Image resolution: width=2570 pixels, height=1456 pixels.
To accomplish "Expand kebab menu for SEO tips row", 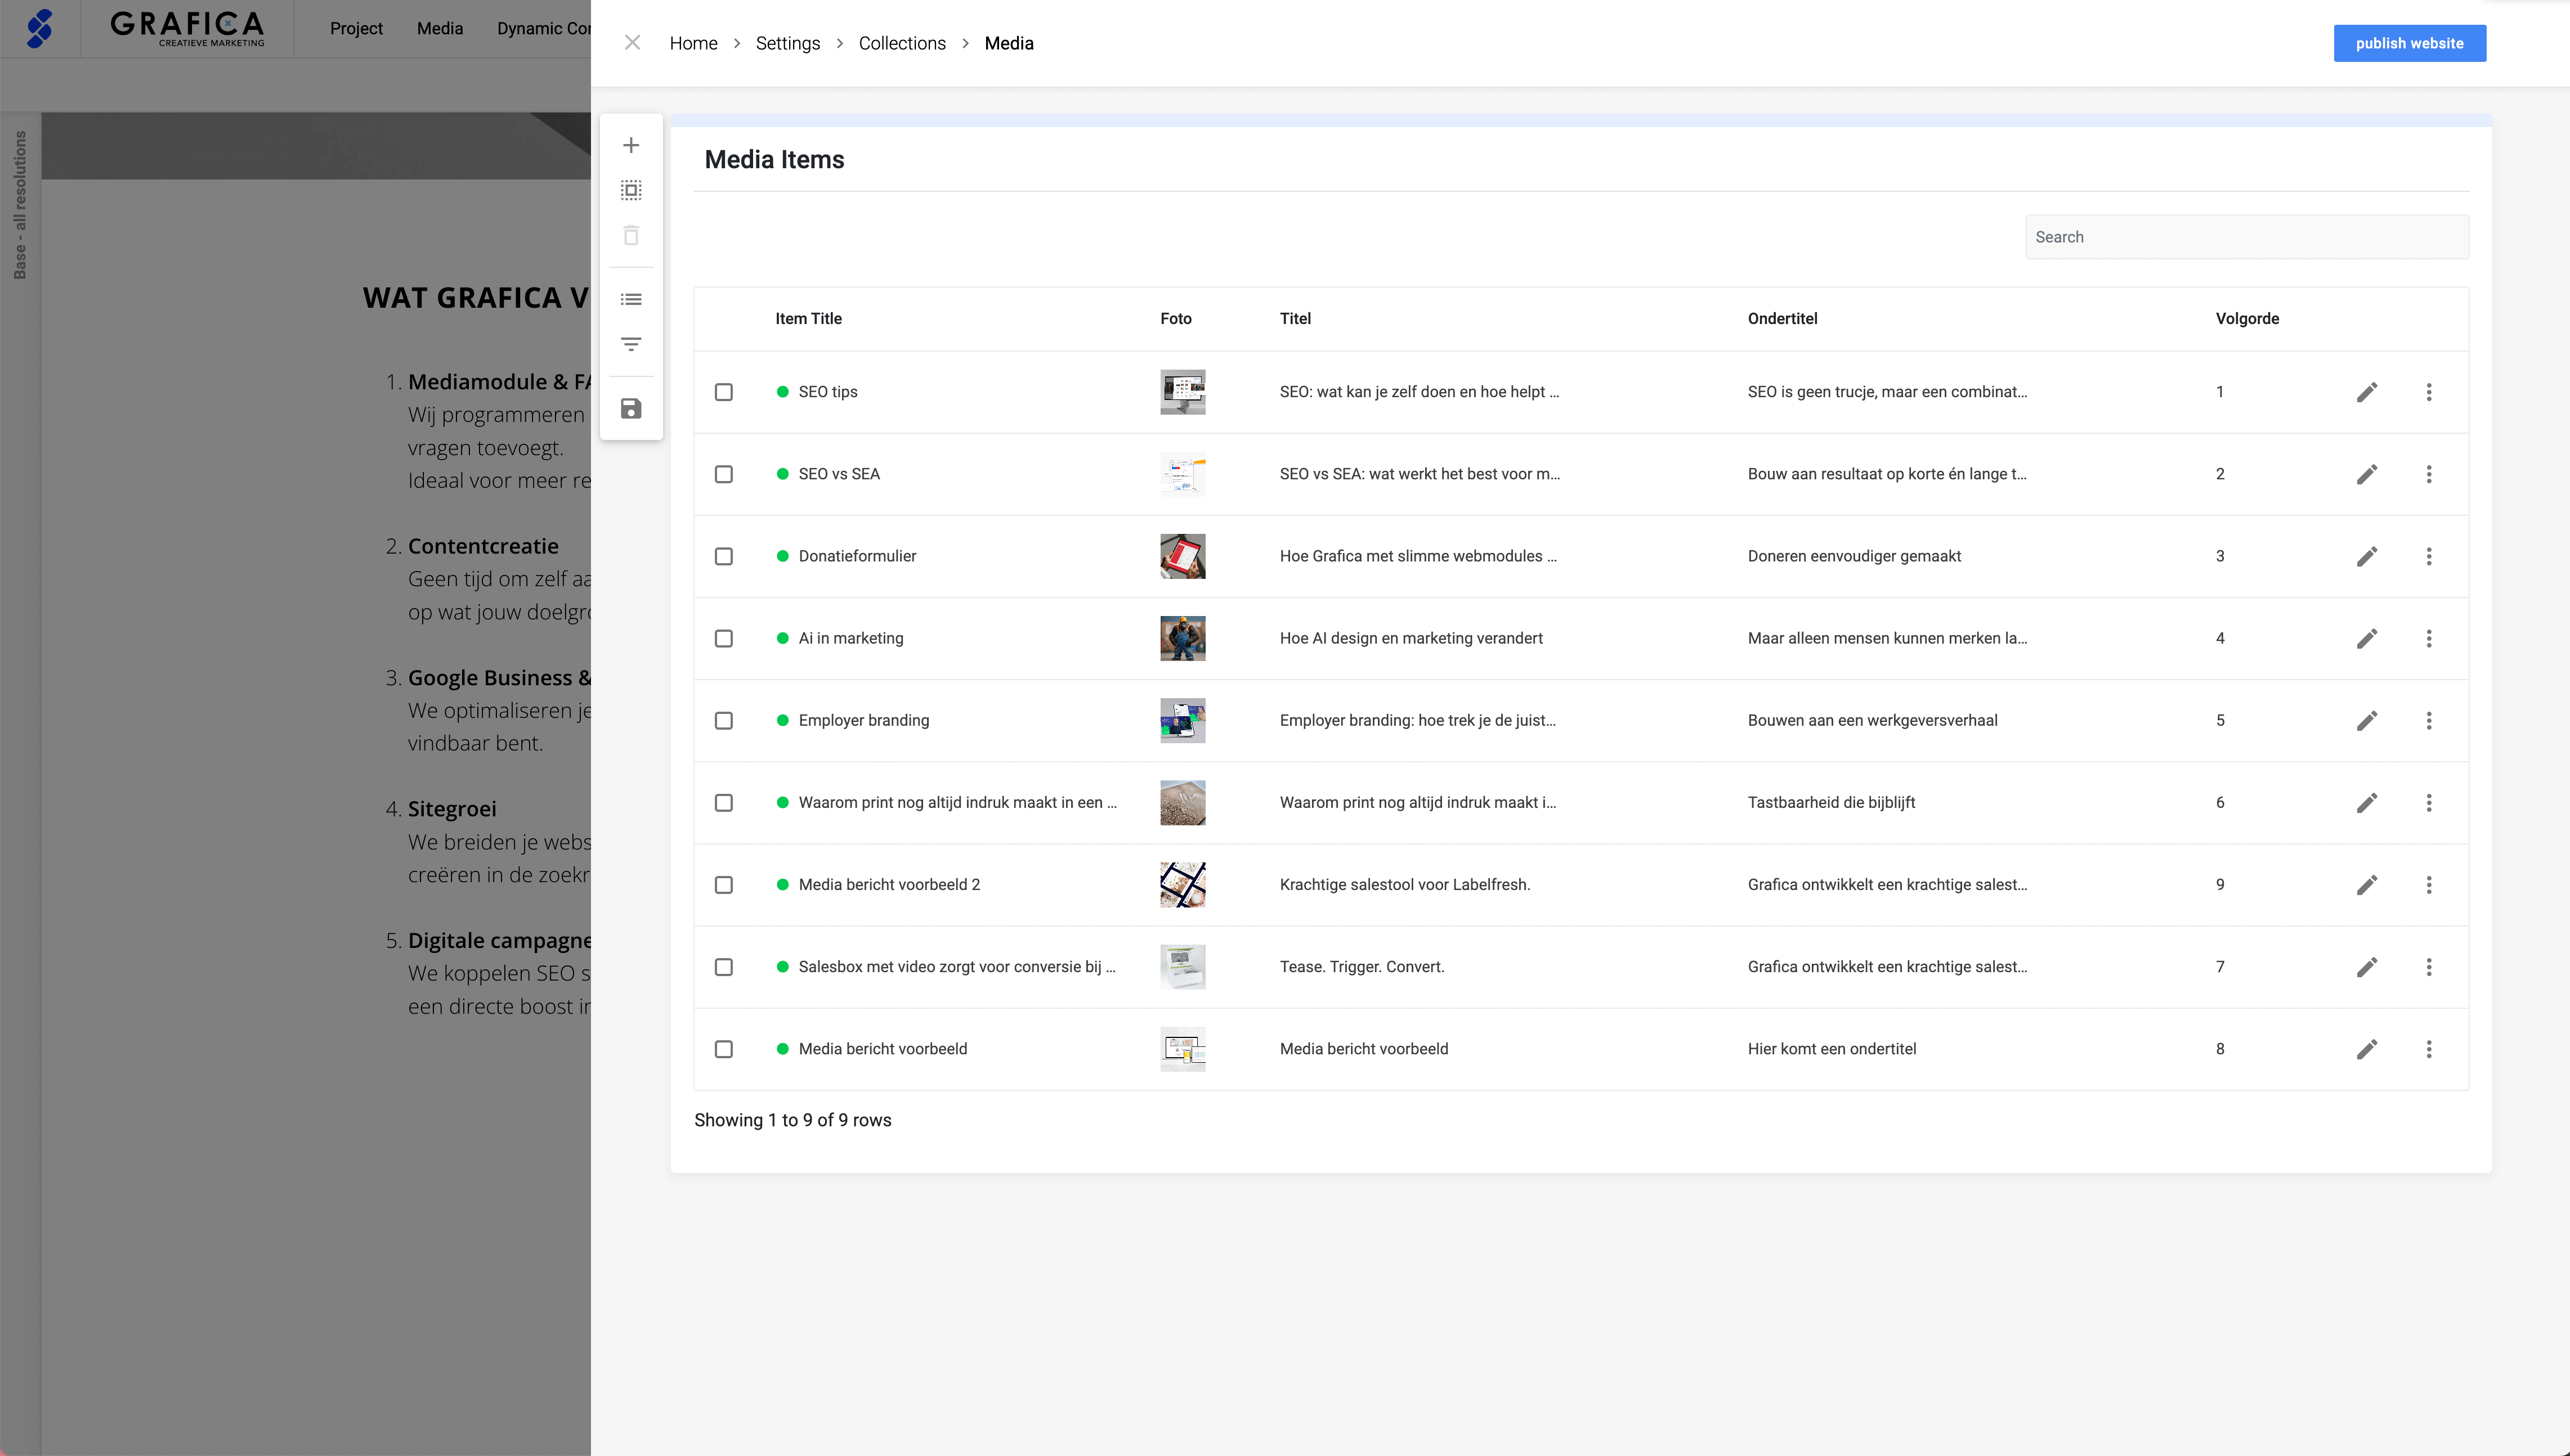I will pyautogui.click(x=2428, y=392).
